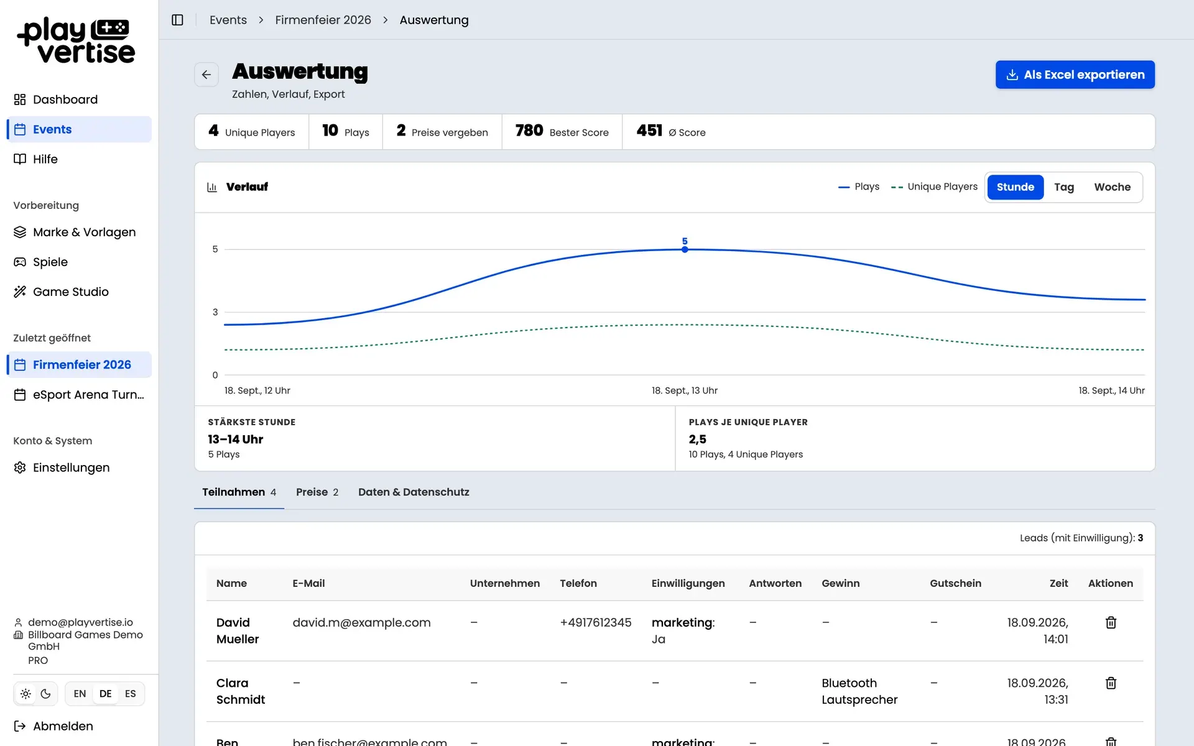Open Game Studio
1194x746 pixels.
(79, 292)
